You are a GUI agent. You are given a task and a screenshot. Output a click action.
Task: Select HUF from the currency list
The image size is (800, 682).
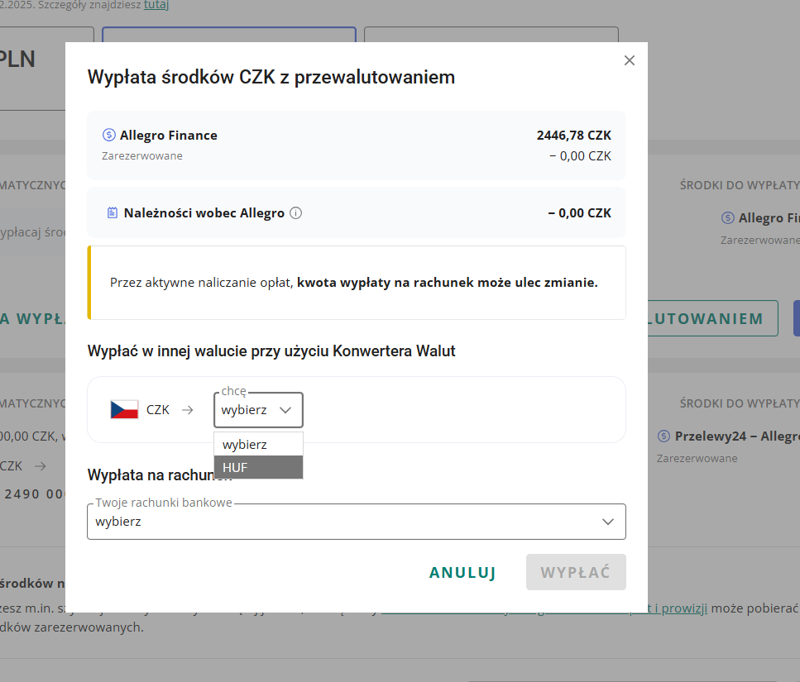pyautogui.click(x=258, y=467)
